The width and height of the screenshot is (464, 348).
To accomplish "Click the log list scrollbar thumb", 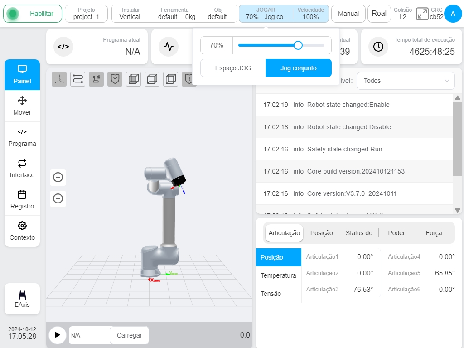I will click(x=458, y=139).
